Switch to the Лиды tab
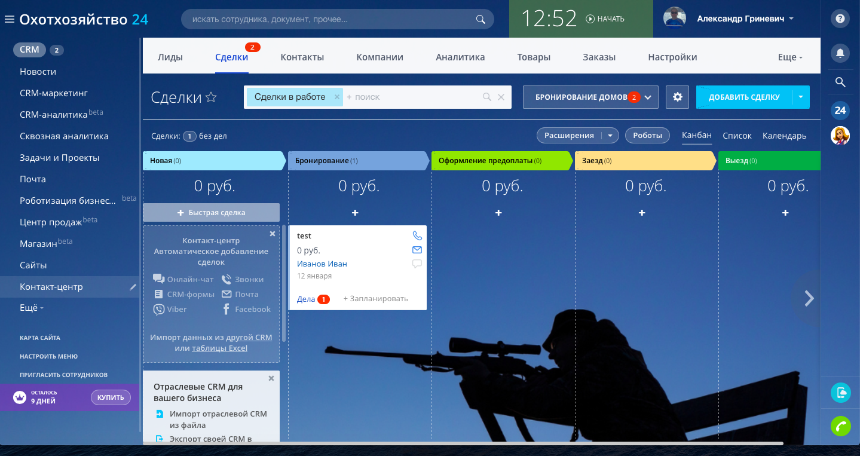This screenshot has height=456, width=860. coord(170,57)
